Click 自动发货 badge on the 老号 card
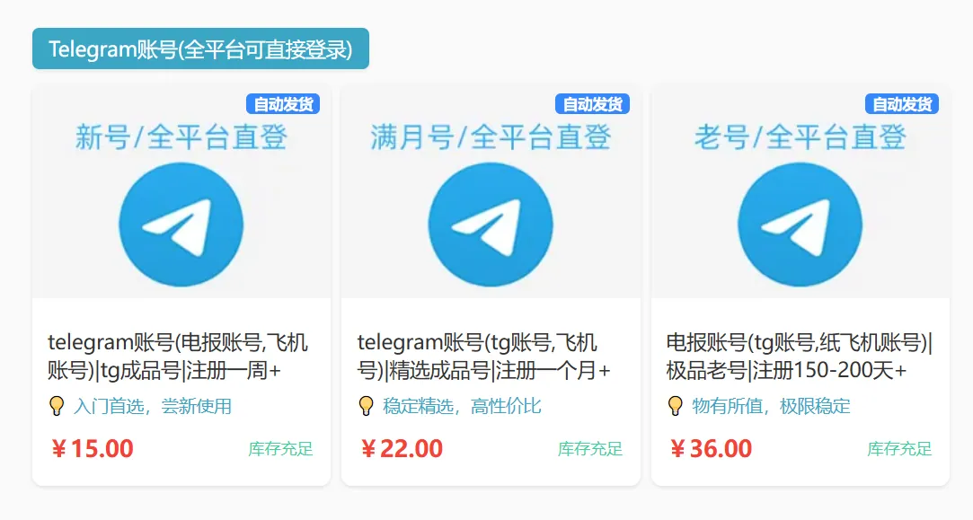This screenshot has width=973, height=520. [x=902, y=104]
